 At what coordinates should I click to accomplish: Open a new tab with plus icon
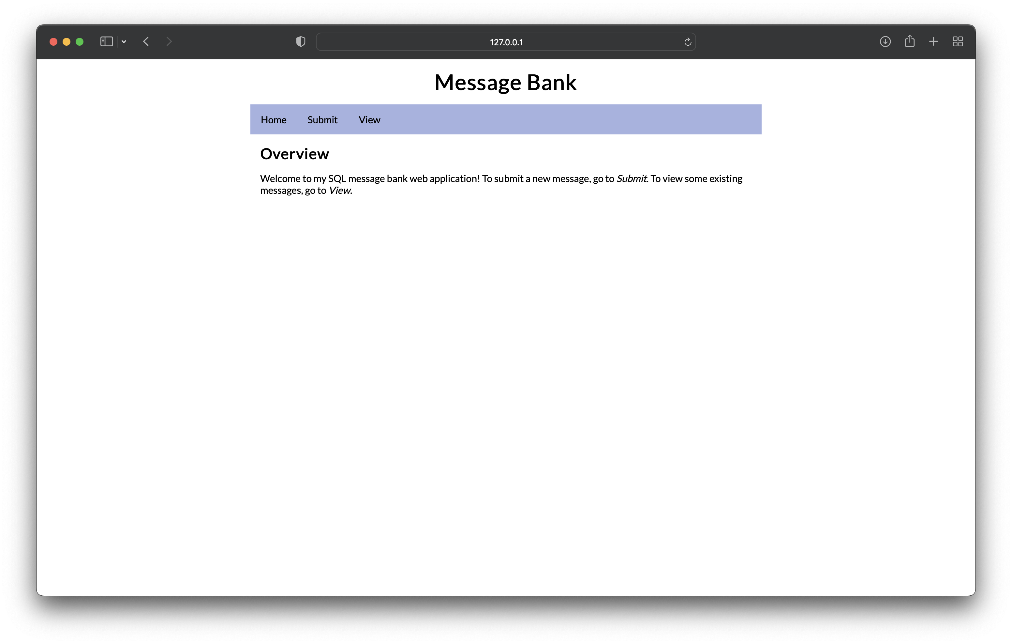[x=933, y=42]
